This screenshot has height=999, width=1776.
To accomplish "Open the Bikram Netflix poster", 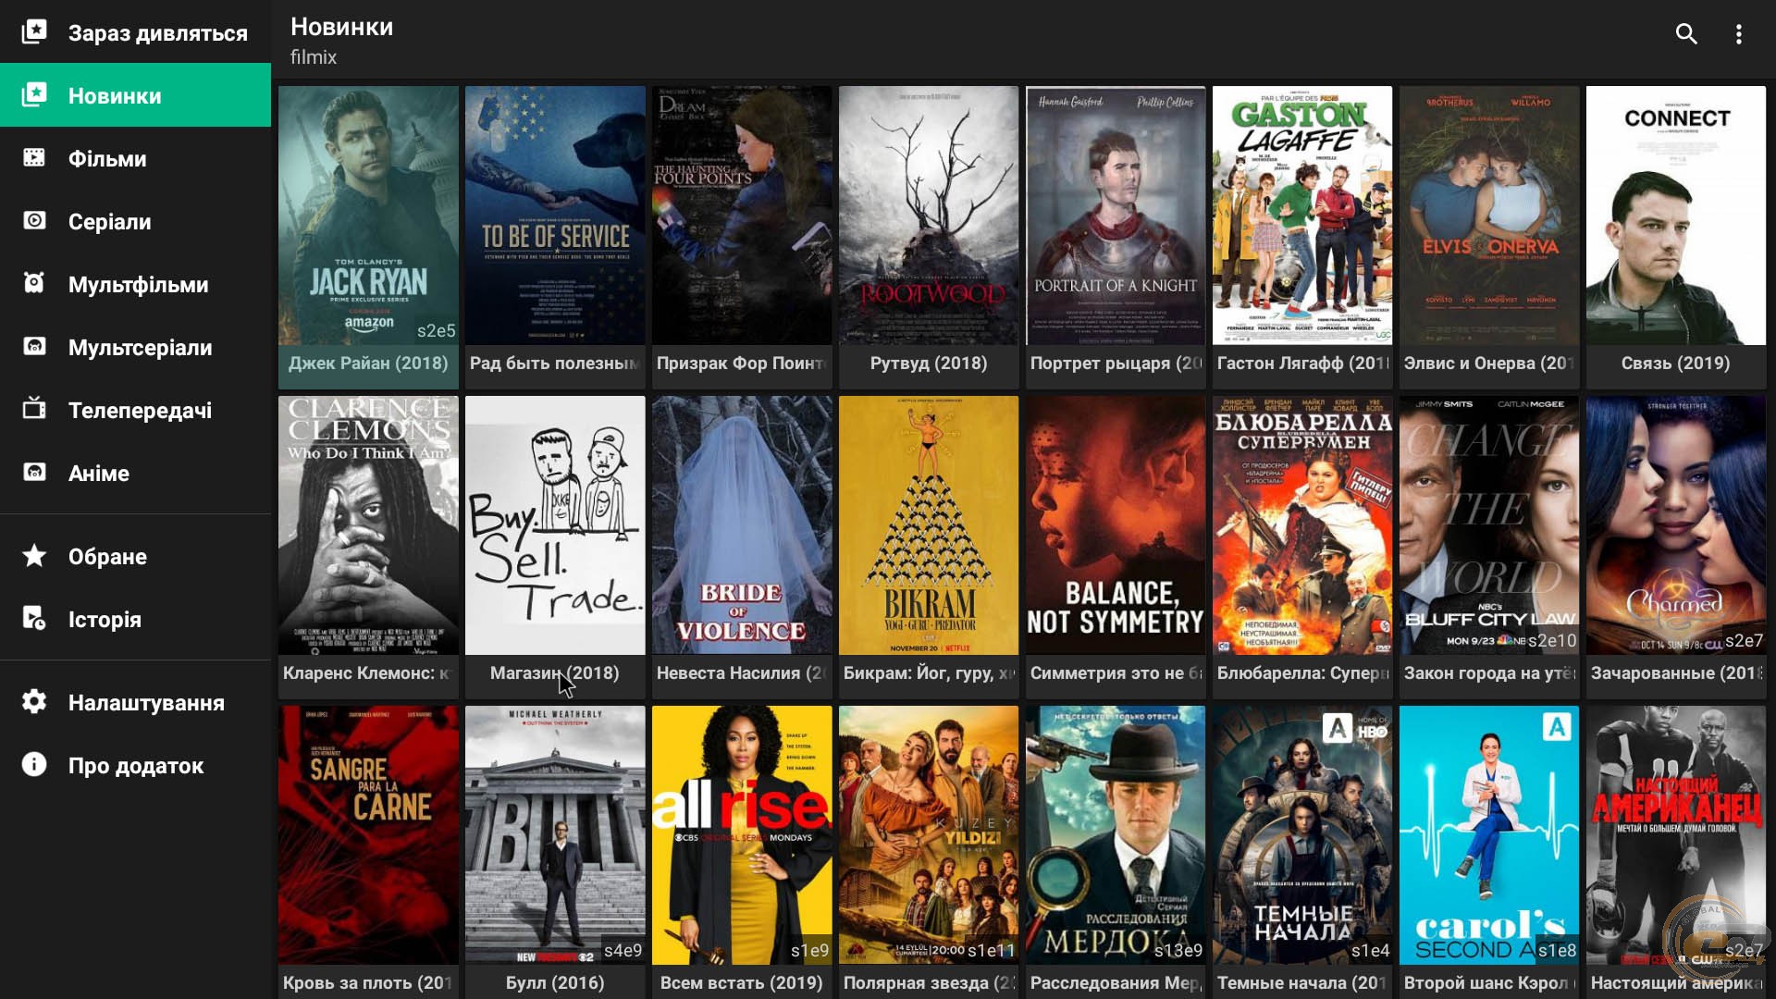I will [x=928, y=525].
